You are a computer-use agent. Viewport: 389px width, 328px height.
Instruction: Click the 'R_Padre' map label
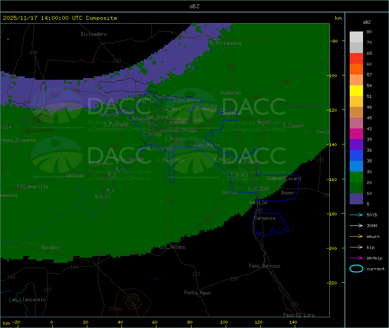pos(248,162)
